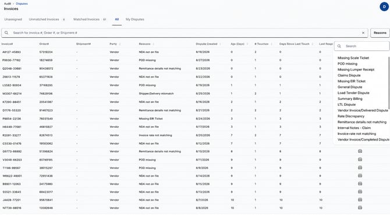The width and height of the screenshot is (390, 215).
Task: Click order number 91467023
Action: tap(46, 110)
